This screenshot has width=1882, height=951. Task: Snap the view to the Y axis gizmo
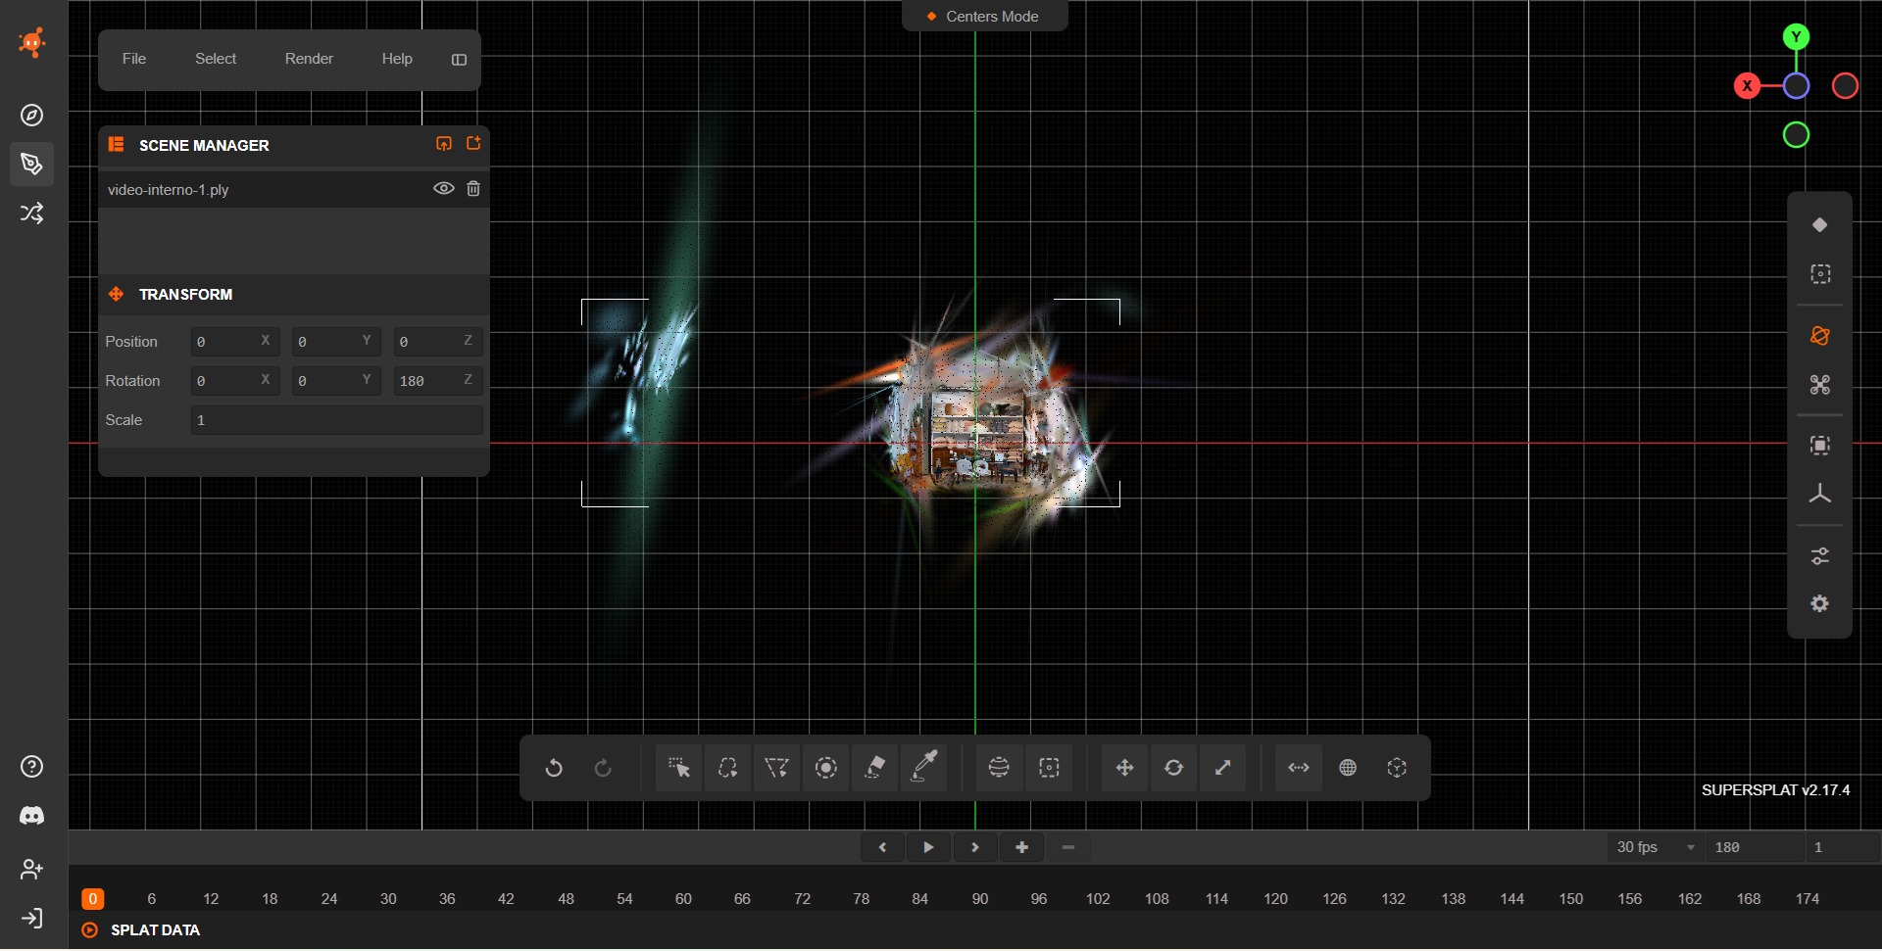1796,37
